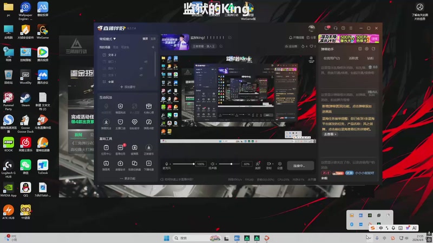Select the WeGame desktop icon
The image size is (433, 243).
click(43, 32)
